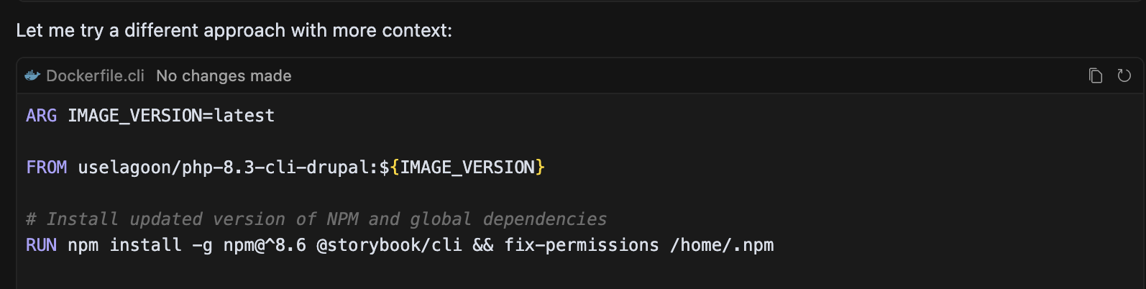The image size is (1146, 289).
Task: Click the @storybook/cli package name
Action: 389,245
